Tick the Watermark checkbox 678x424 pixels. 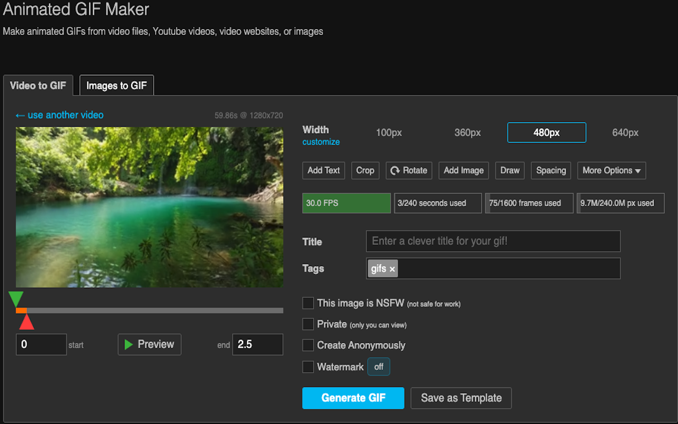(308, 367)
